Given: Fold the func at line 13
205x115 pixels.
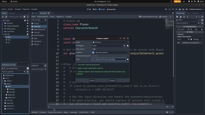Looking at the screenshot, I should pyautogui.click(x=61, y=64).
